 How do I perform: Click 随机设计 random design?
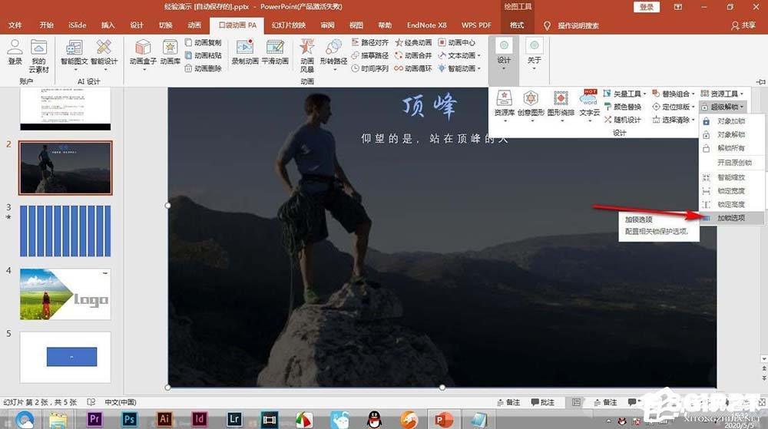click(623, 120)
